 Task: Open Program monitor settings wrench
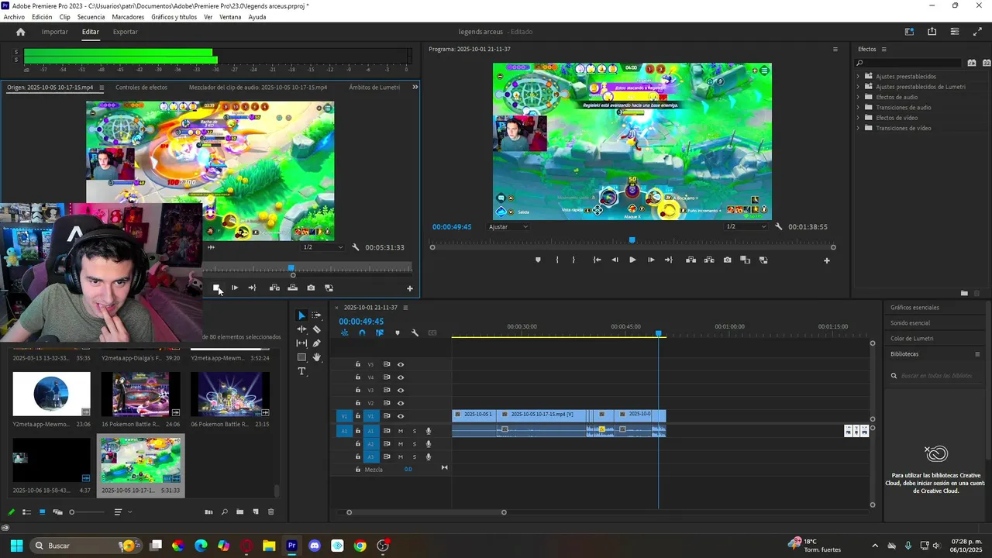pos(779,227)
